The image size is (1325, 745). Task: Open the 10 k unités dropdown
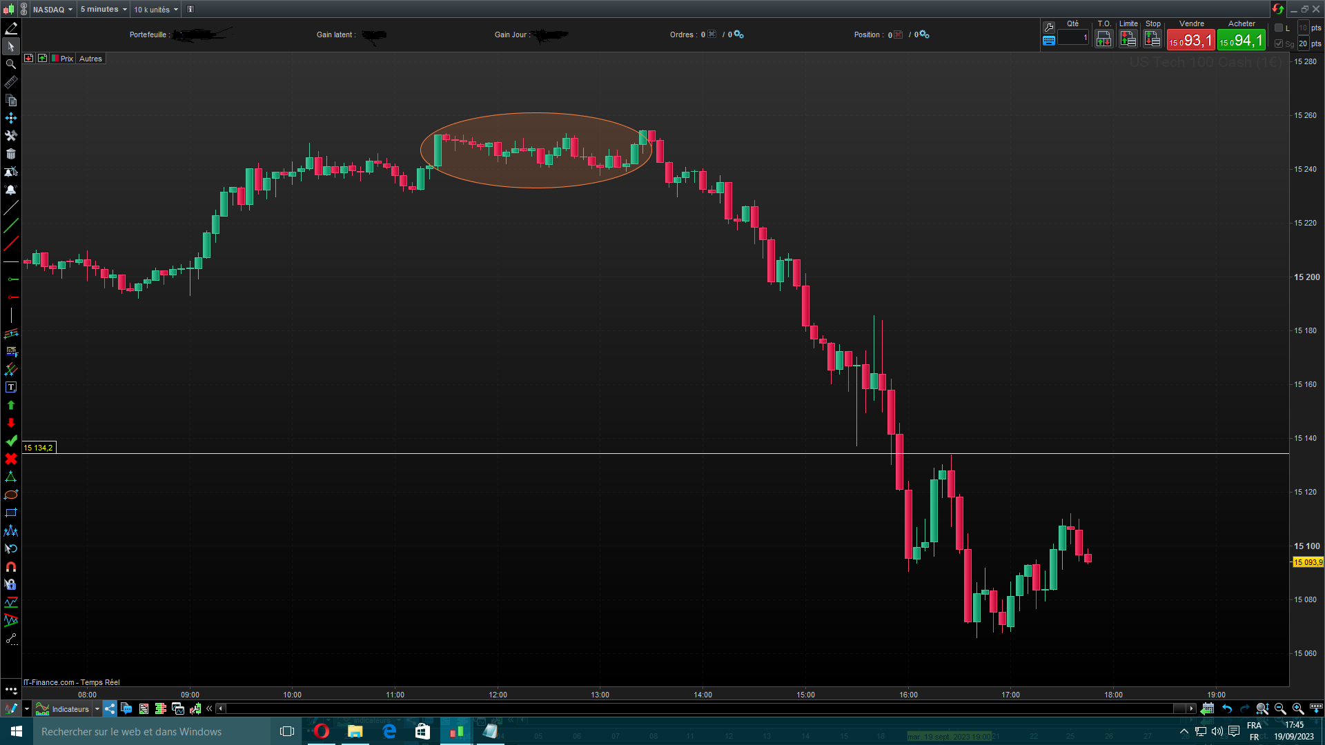[x=156, y=10]
